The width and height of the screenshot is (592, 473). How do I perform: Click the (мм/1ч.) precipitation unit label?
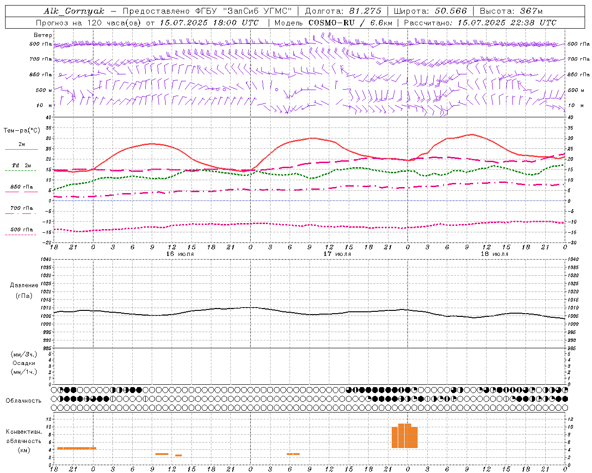[x=24, y=372]
